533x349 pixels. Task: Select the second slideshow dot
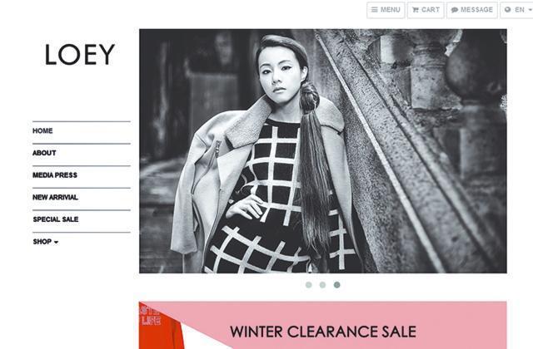(x=322, y=285)
